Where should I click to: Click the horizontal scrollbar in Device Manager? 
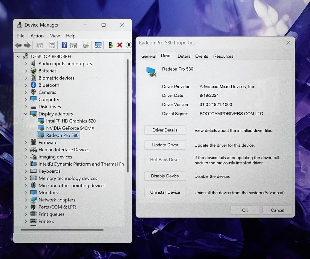[x=62, y=230]
